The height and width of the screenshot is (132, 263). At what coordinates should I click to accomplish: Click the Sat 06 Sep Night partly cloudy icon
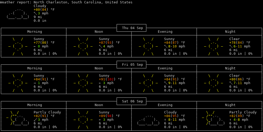[213, 118]
